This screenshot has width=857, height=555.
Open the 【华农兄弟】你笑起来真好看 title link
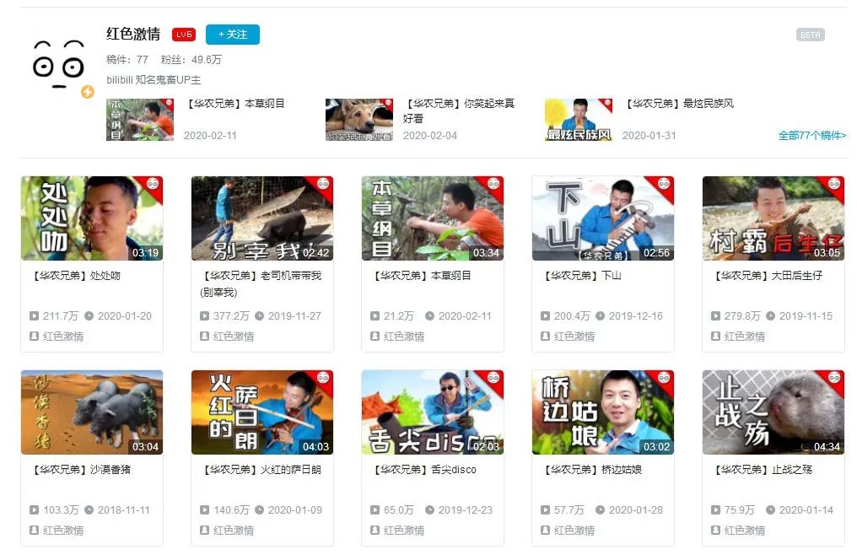459,110
